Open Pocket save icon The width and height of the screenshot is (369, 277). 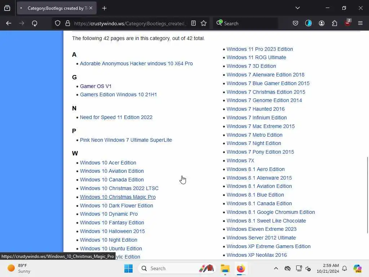click(295, 23)
